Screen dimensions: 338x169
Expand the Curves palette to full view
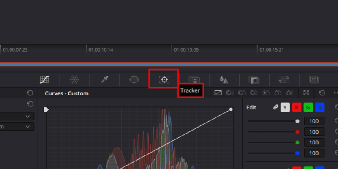[x=306, y=93]
